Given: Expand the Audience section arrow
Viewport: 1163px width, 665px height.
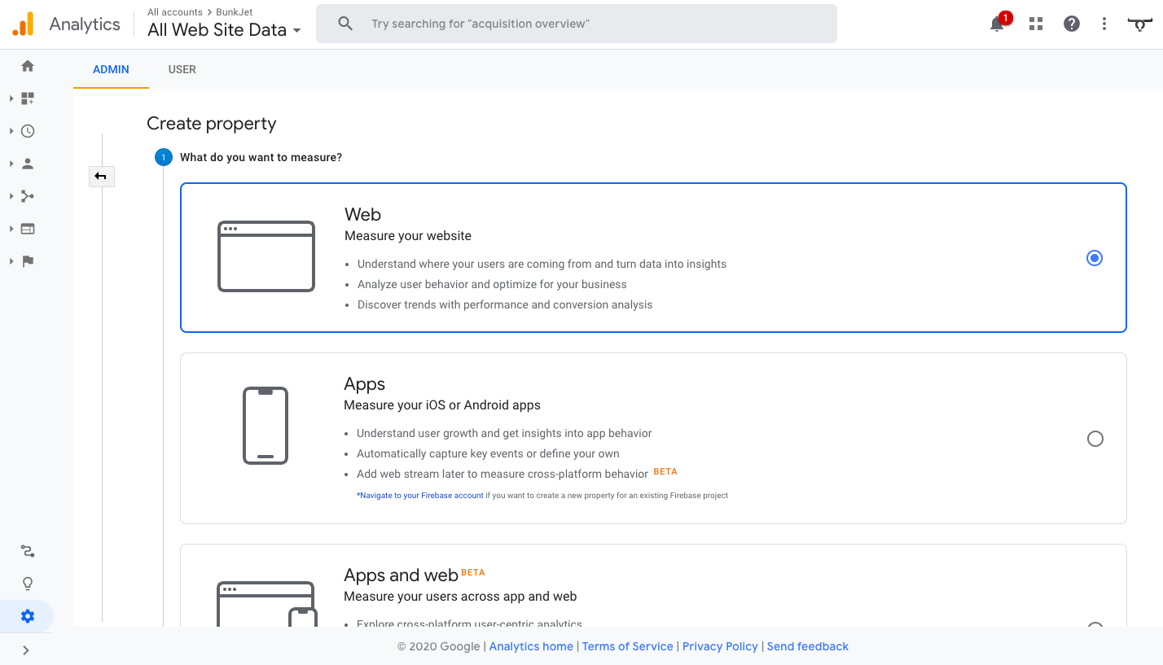Looking at the screenshot, I should tap(11, 164).
